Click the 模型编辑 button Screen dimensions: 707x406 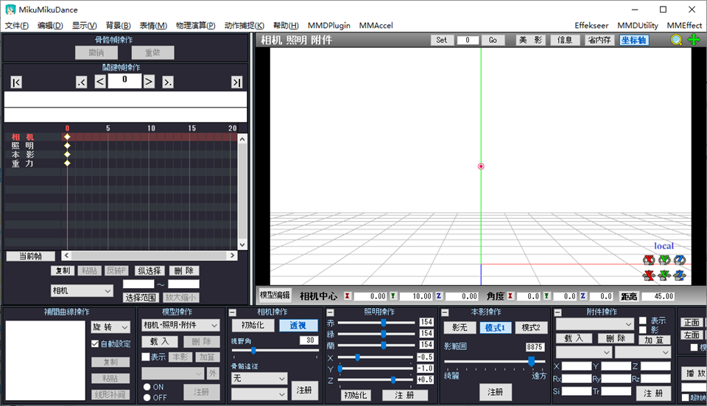coord(275,295)
